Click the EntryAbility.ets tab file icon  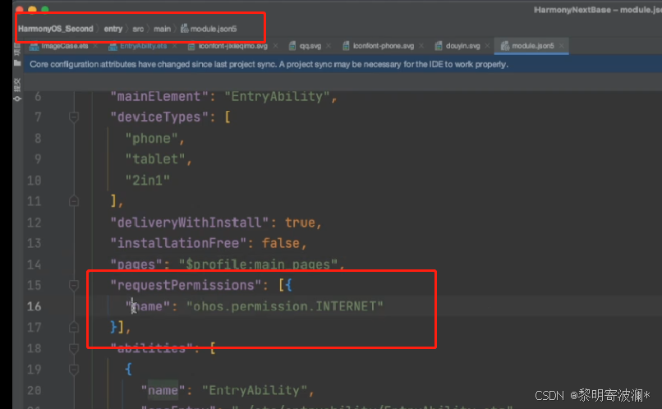113,46
